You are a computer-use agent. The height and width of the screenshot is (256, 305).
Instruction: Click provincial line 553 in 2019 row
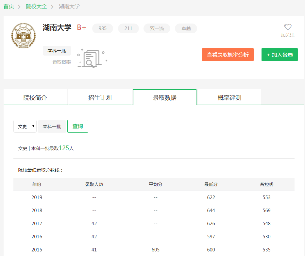click(x=266, y=197)
